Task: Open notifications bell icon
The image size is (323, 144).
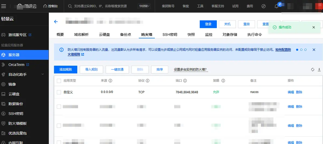Action: [x=276, y=6]
